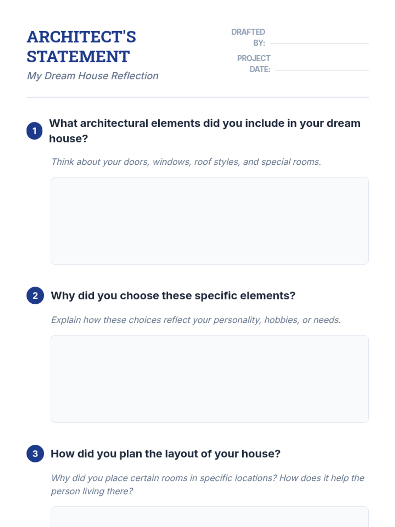Viewport: 395px width, 527px height.
Task: Click the hint about placing rooms in locations
Action: coord(208,485)
